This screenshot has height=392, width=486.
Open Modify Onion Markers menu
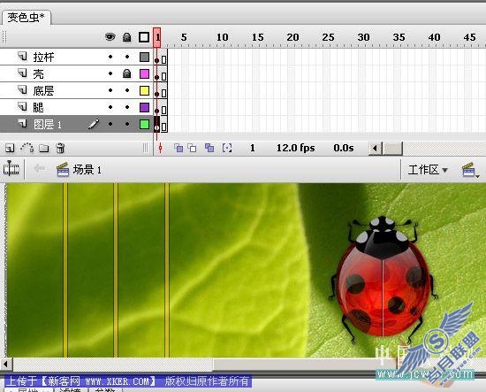227,148
